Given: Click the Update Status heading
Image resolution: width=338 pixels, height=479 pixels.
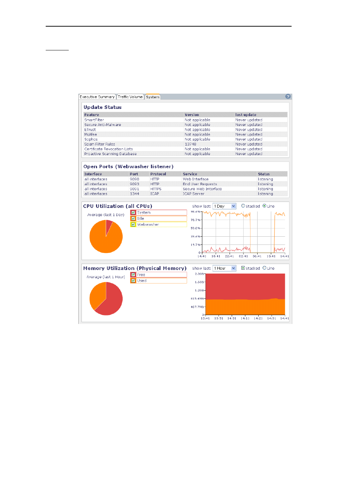Looking at the screenshot, I should (103, 107).
